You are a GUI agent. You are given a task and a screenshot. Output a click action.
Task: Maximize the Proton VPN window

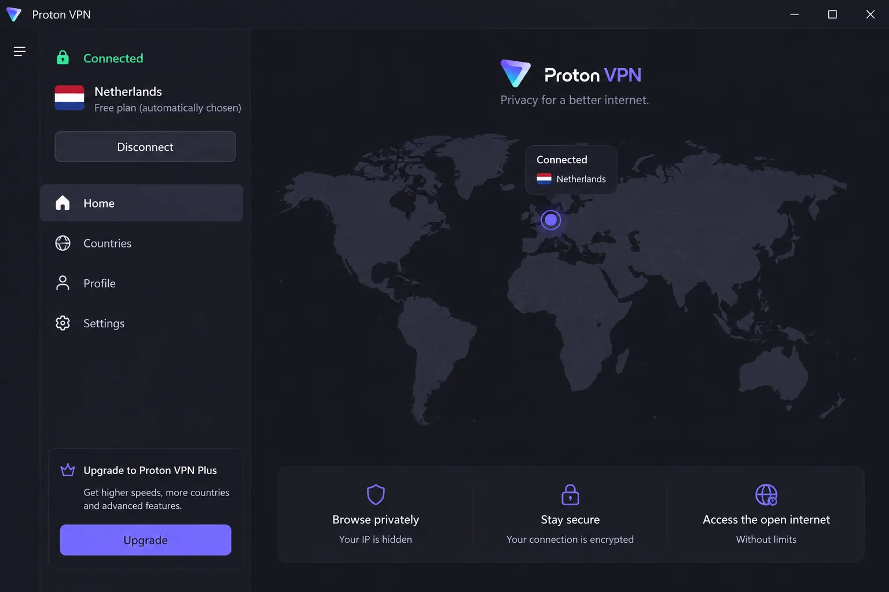(x=832, y=14)
